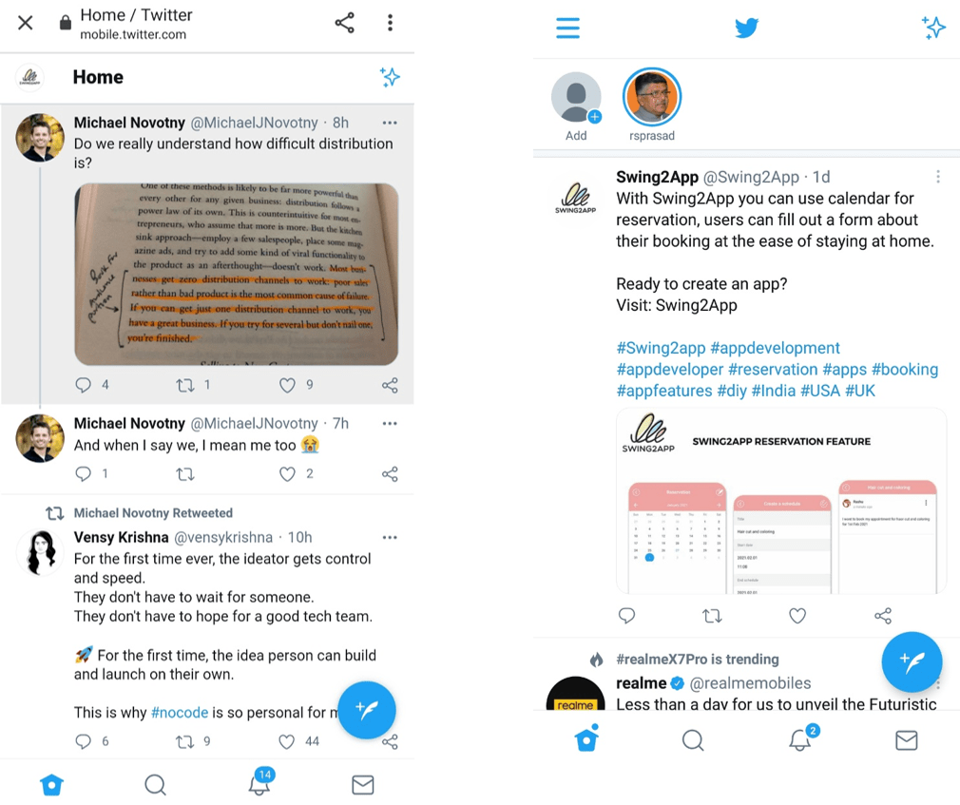The height and width of the screenshot is (805, 960).
Task: Retweet the Swing2App reservation tweet
Action: [x=712, y=616]
